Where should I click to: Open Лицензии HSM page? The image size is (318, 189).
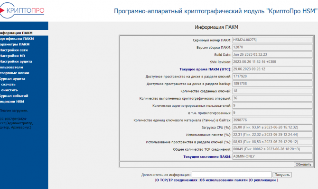click(x=12, y=102)
